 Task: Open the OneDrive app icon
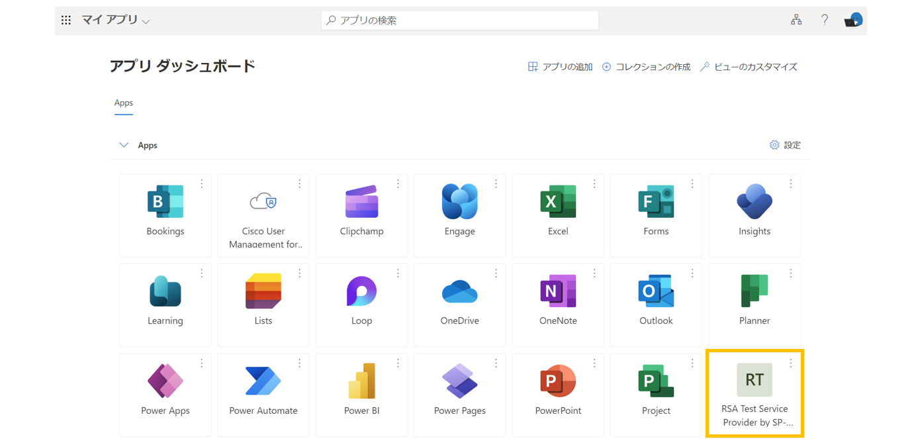pyautogui.click(x=460, y=291)
